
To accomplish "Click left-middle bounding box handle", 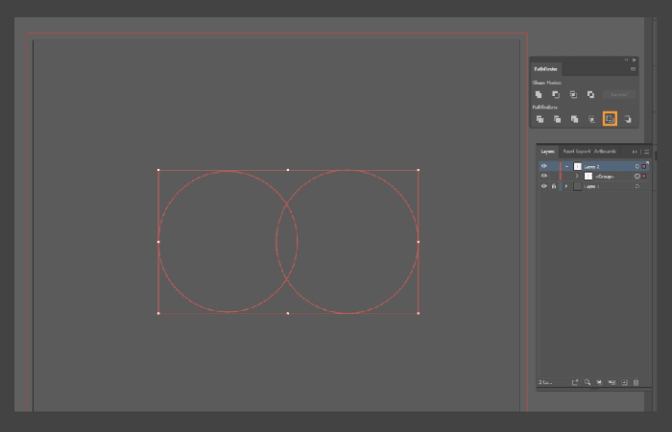I will [x=158, y=242].
